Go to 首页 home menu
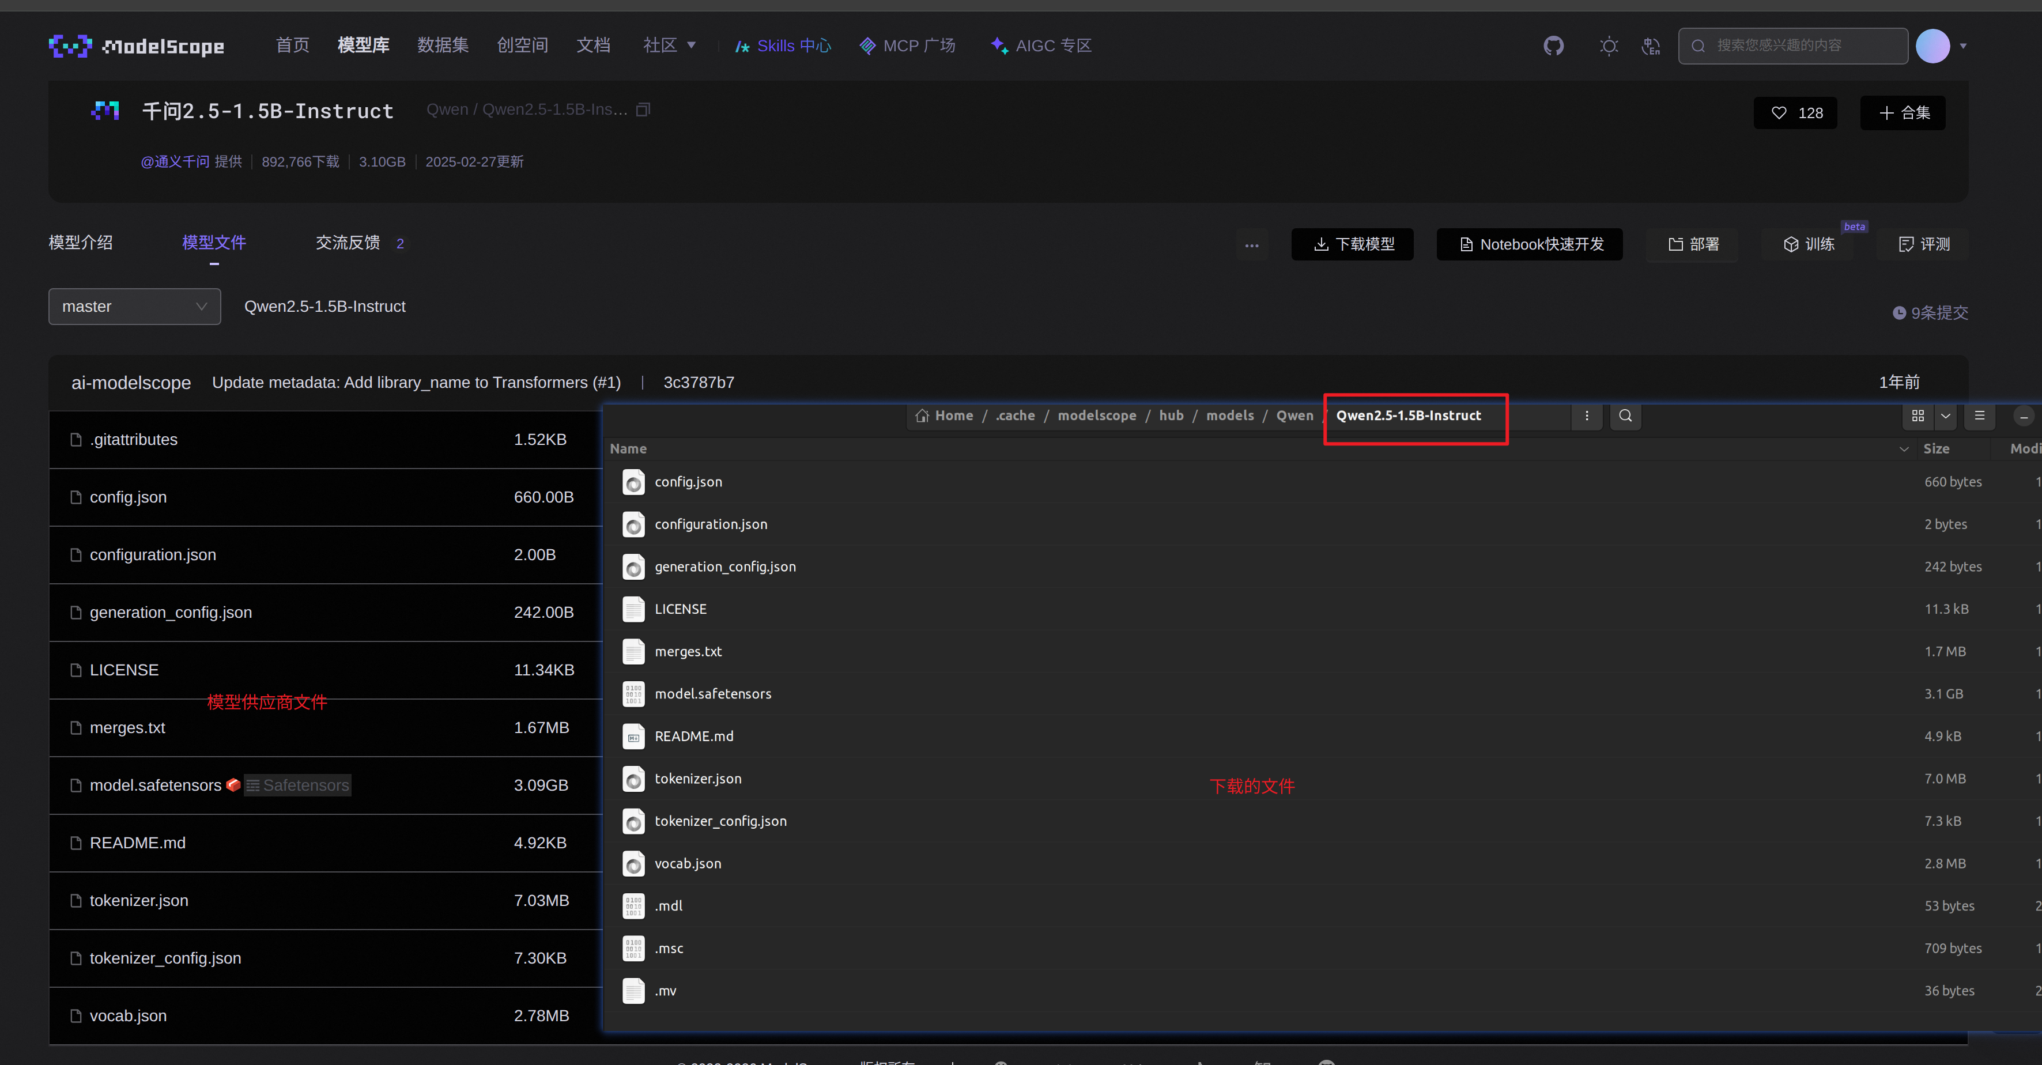 coord(293,45)
